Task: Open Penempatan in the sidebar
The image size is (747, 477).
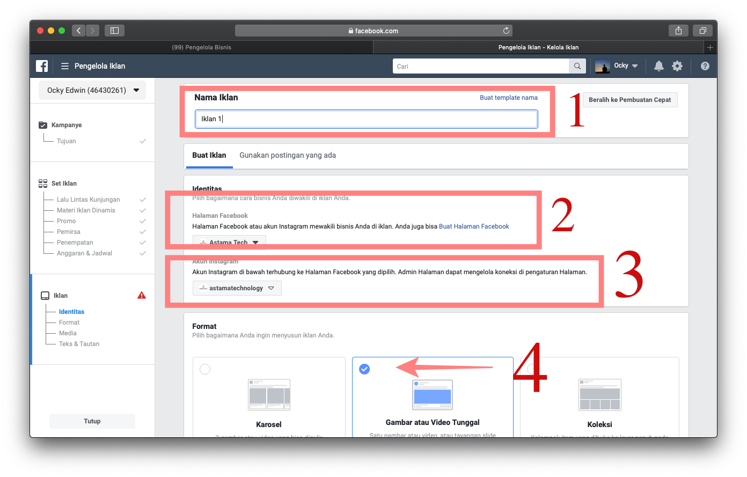Action: [75, 243]
